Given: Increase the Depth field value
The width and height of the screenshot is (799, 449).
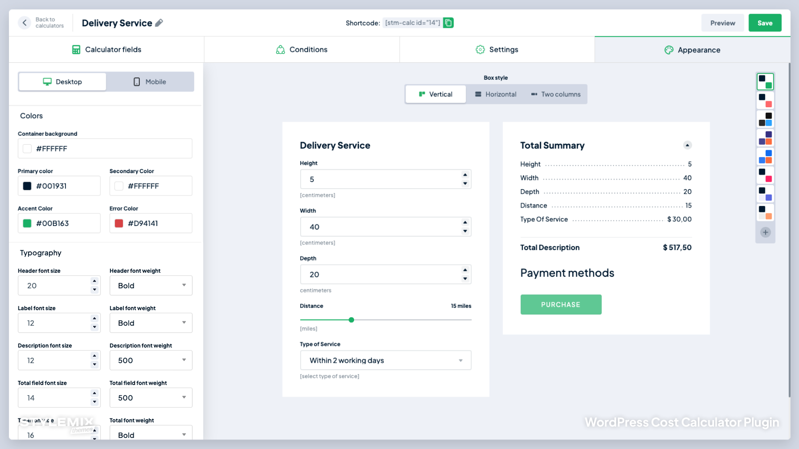Looking at the screenshot, I should pos(465,270).
